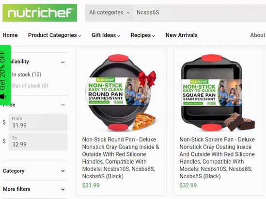Open the All categories dropdown

point(109,13)
